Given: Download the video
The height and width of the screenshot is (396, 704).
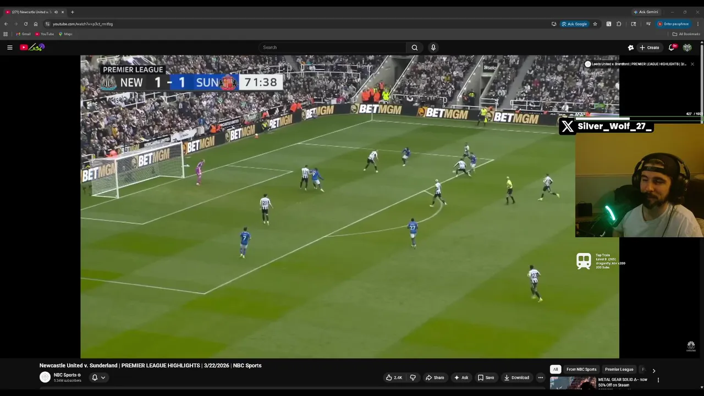Looking at the screenshot, I should coord(516,377).
